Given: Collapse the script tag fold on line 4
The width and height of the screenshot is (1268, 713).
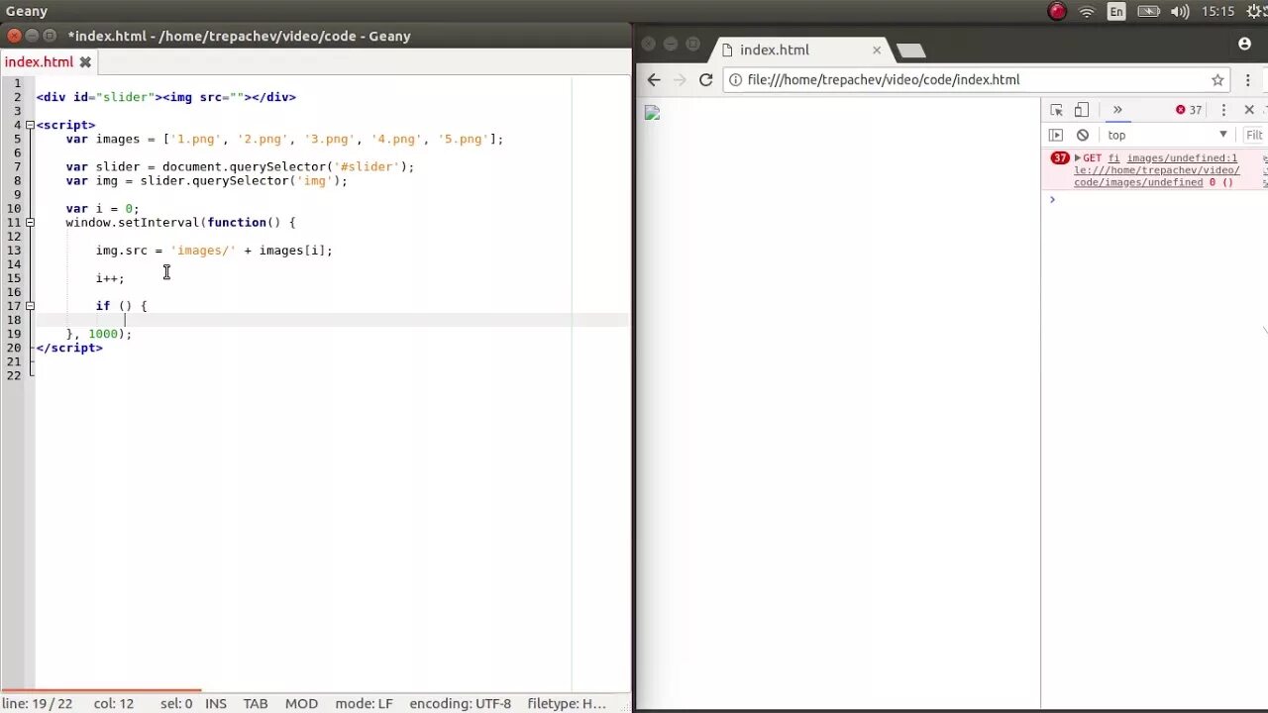Looking at the screenshot, I should pyautogui.click(x=30, y=125).
